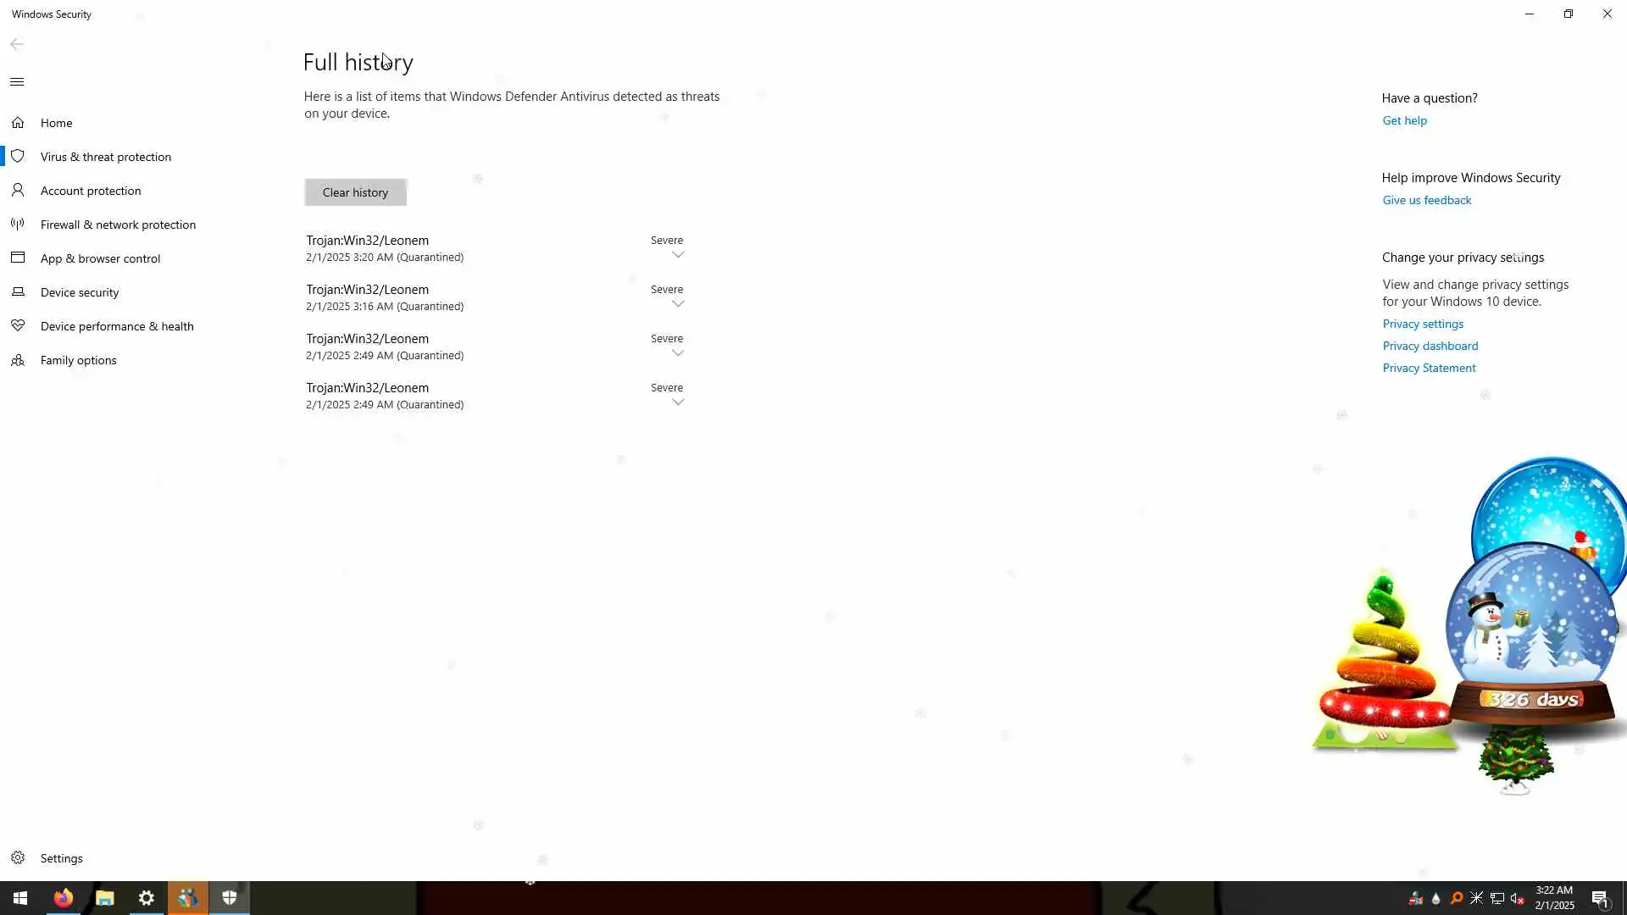Toggle the hamburger navigation menu
The height and width of the screenshot is (915, 1627).
(17, 82)
